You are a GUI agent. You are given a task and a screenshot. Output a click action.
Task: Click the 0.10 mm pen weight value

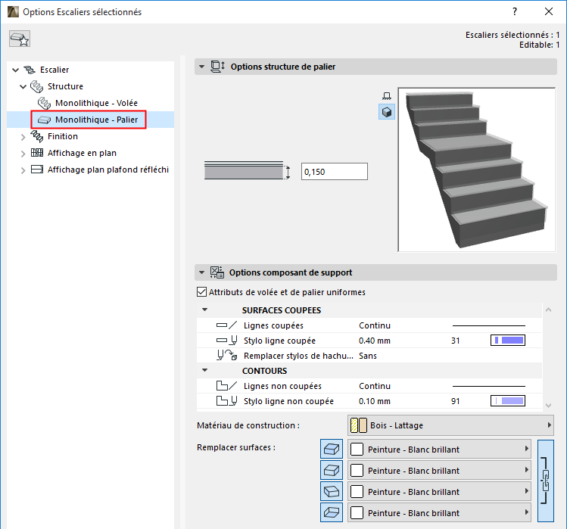coord(374,401)
